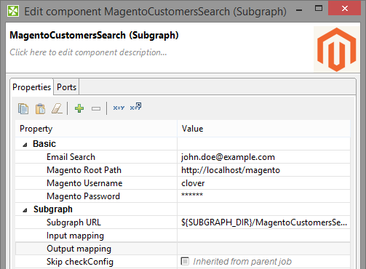
Task: Click the Paste properties clipboard icon
Action: pos(40,108)
